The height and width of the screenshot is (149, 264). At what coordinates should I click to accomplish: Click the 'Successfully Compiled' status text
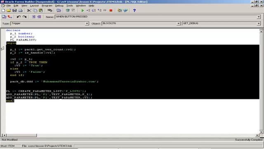pyautogui.click(x=249, y=140)
